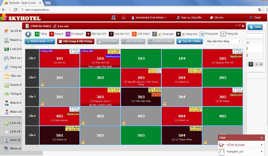Select red occupied room 203
Screen dimensions: 268x156
(x=141, y=77)
